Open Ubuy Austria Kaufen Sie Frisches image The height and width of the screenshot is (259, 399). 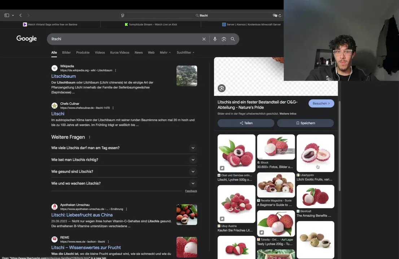tap(236, 204)
